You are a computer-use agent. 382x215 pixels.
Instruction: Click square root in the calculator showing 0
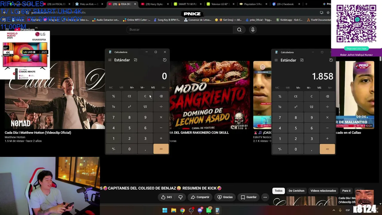click(145, 107)
